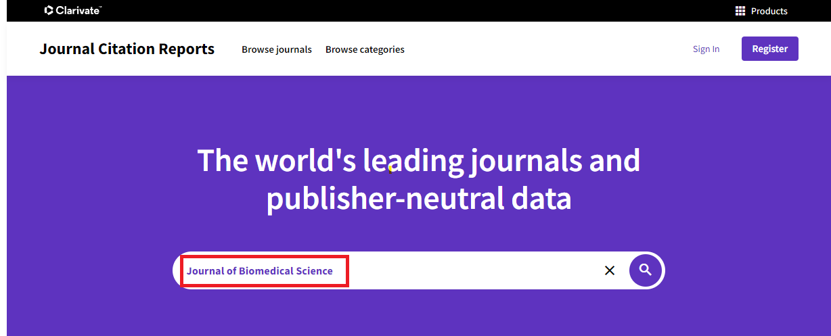Click the Journal Citation Reports title
831x336 pixels.
[127, 49]
